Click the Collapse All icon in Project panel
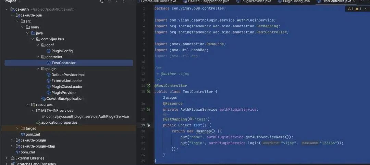The width and height of the screenshot is (370, 165). click(x=116, y=1)
